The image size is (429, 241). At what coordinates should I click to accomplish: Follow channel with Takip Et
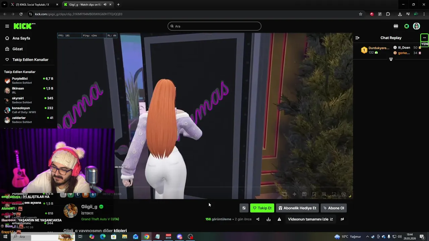click(x=262, y=208)
